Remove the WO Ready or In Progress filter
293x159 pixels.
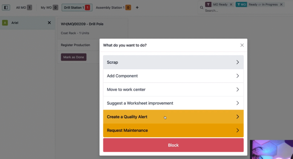point(281,5)
